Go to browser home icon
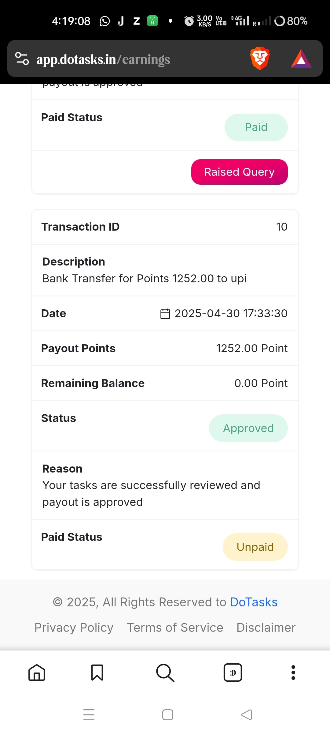This screenshot has width=330, height=735. [x=37, y=673]
